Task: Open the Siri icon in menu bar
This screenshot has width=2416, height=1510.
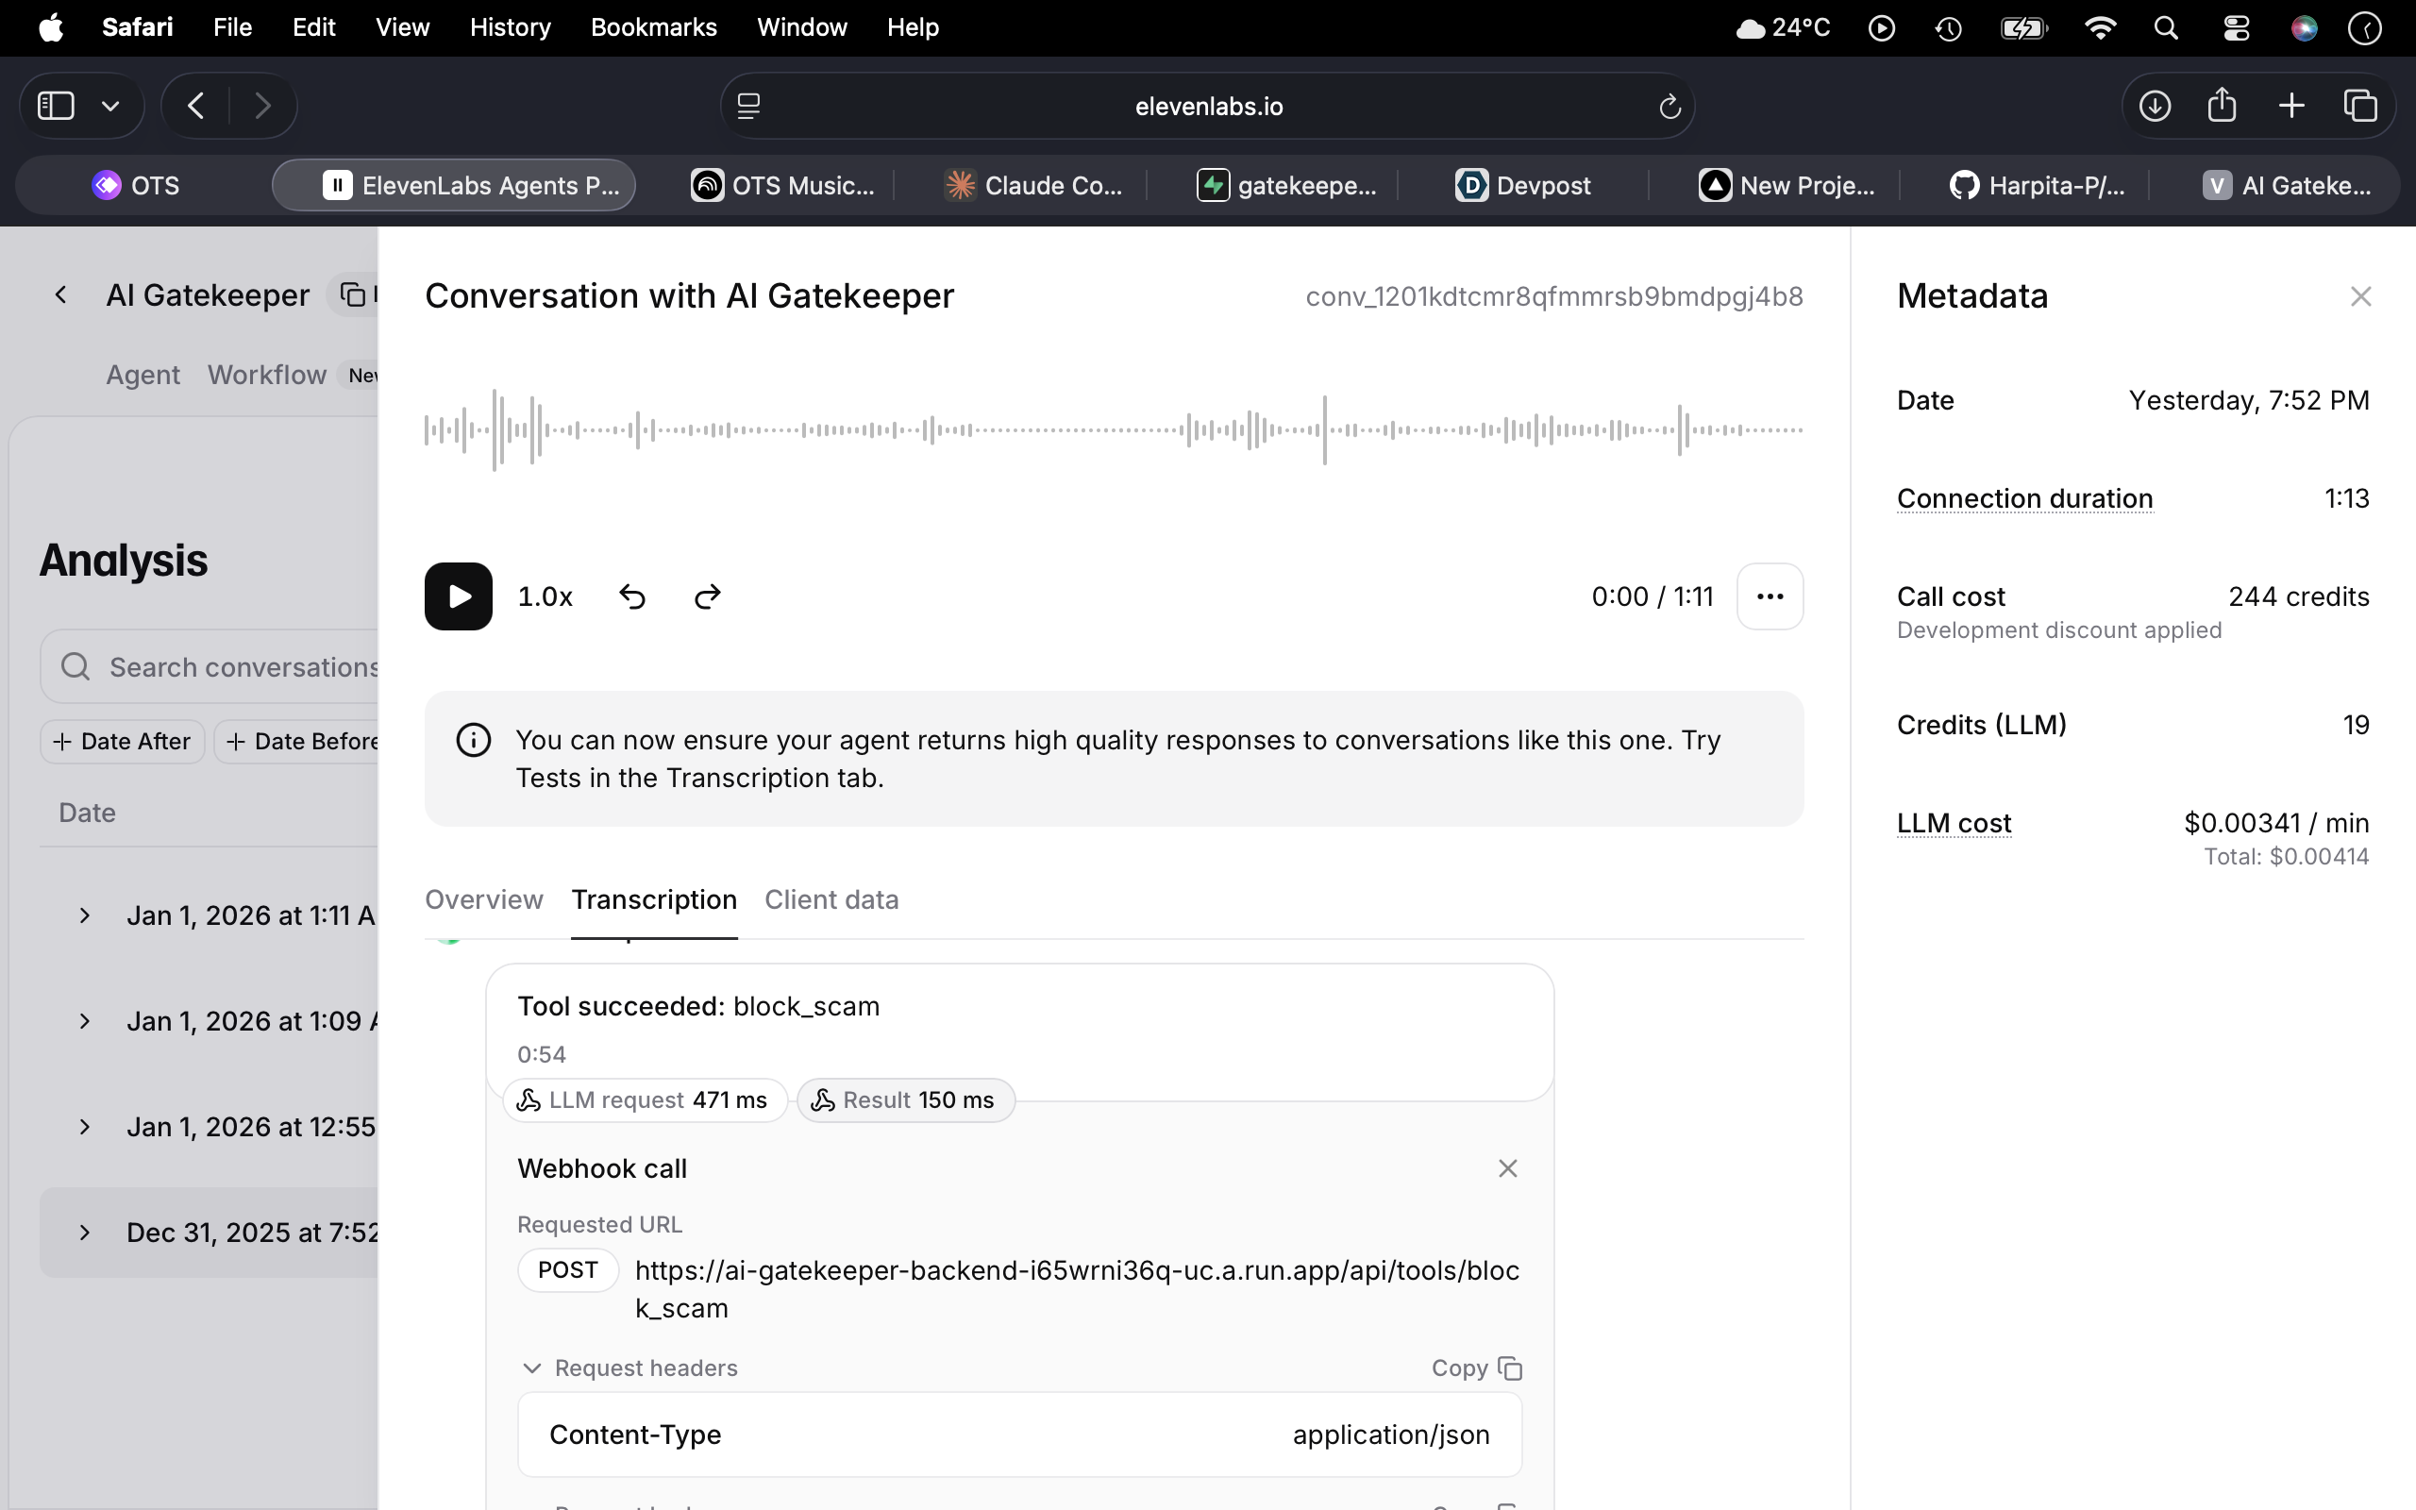Action: (2305, 28)
